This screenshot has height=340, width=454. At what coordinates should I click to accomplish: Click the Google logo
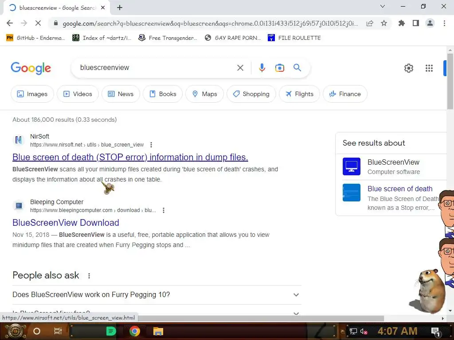31,68
